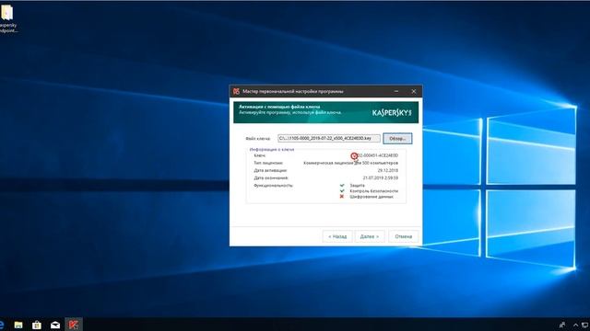Cancel the wizard with Отмена
Viewport: 590px width, 331px height.
click(x=404, y=236)
